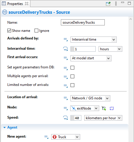Click the dynamic value icon beside Interarrival time

(65, 49)
